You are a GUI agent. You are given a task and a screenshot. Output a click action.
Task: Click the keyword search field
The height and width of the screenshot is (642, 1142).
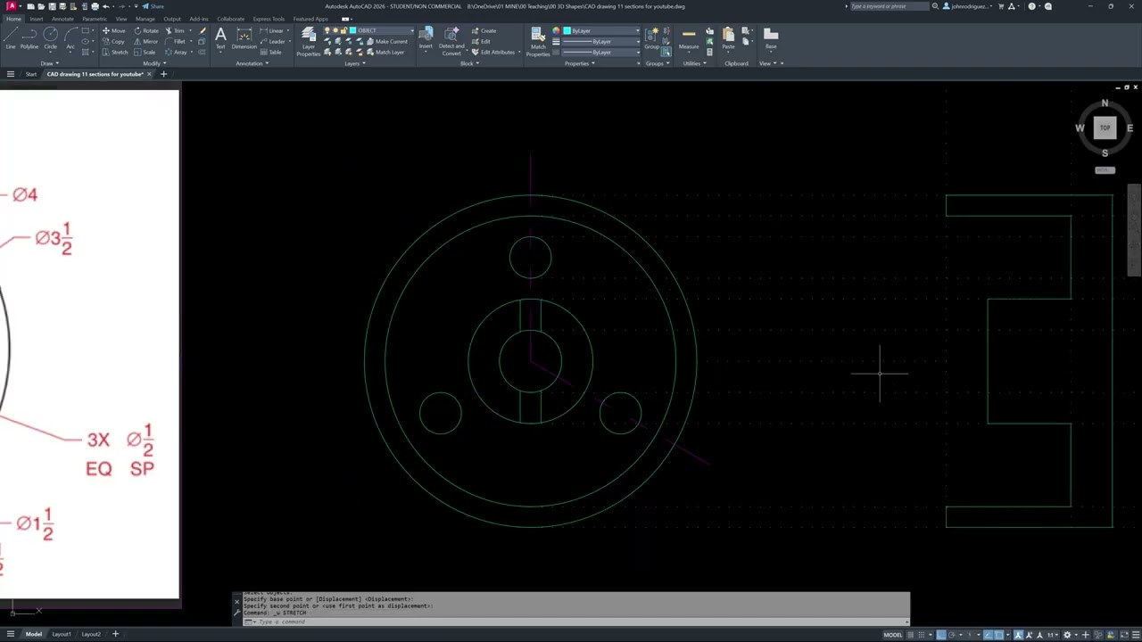(x=889, y=6)
